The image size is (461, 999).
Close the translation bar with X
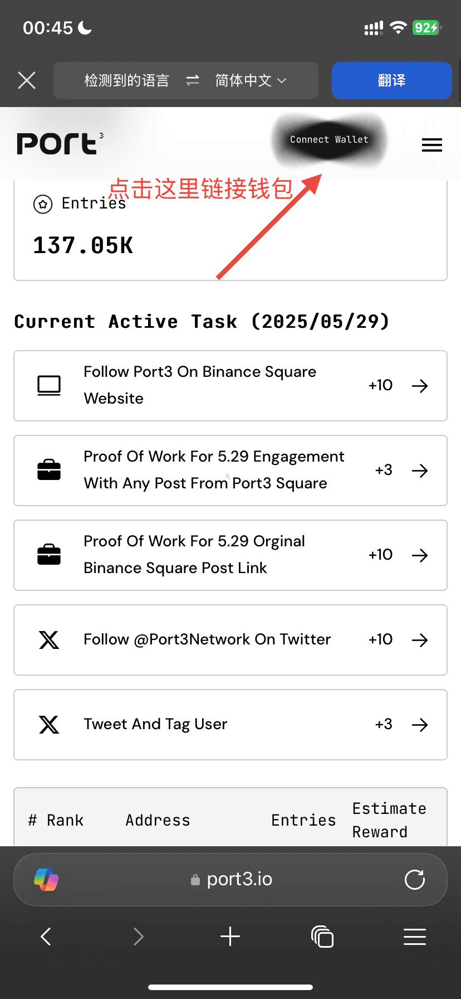(27, 80)
